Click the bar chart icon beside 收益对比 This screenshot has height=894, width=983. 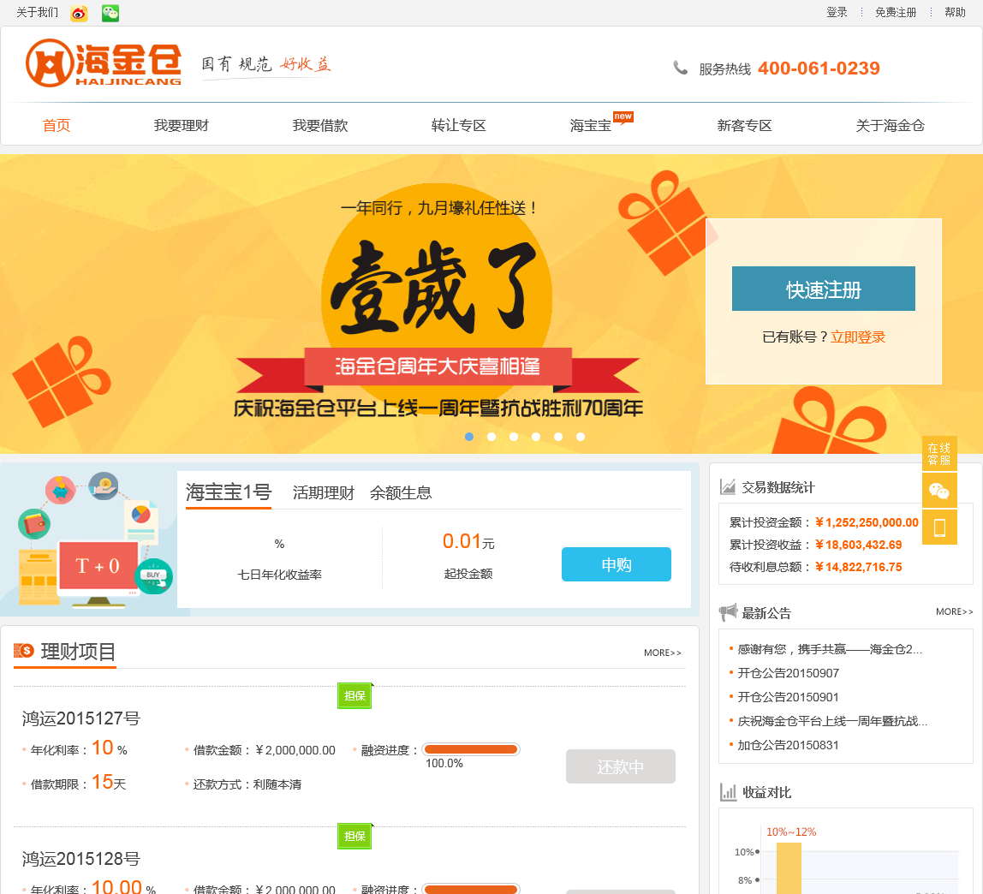pos(728,792)
